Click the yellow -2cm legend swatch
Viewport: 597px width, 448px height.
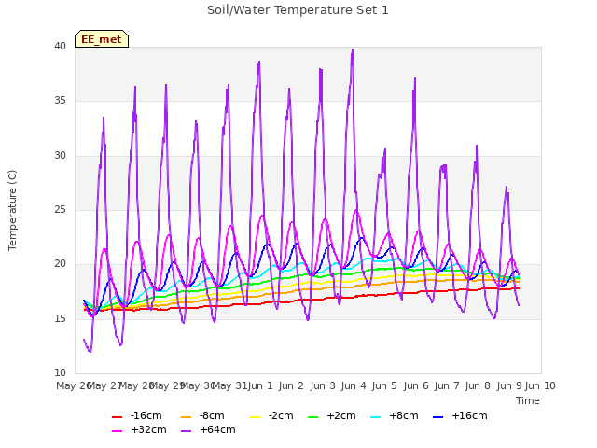255,417
